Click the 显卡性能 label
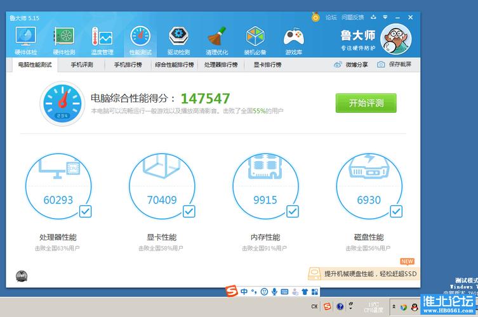478x317 pixels. click(162, 237)
